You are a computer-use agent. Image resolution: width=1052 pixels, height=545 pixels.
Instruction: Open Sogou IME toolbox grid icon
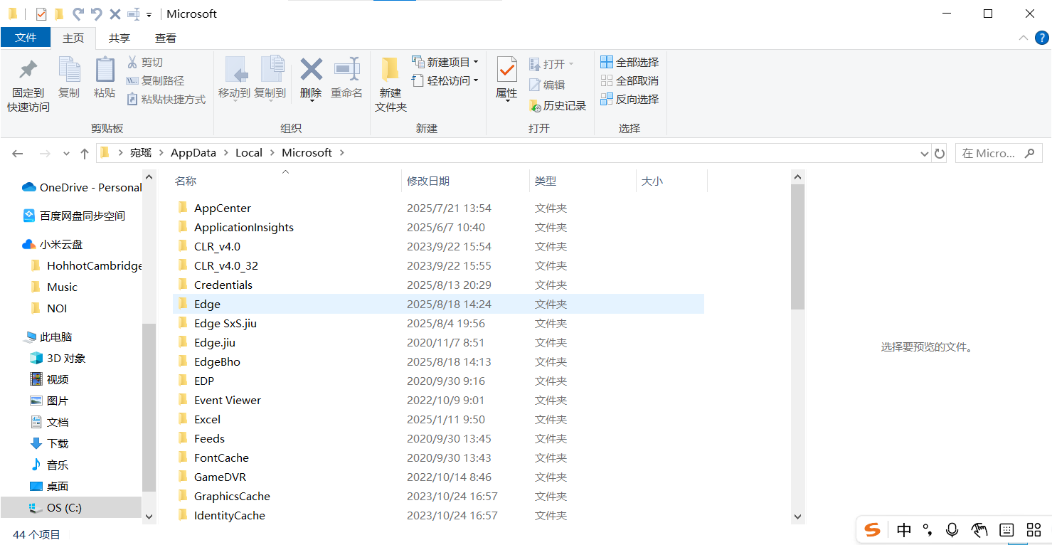pos(1034,530)
